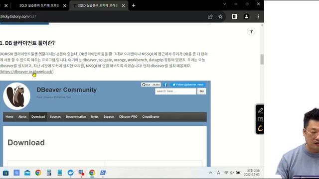Open the Documentation menu item
This screenshot has height=179, width=319.
tap(76, 117)
